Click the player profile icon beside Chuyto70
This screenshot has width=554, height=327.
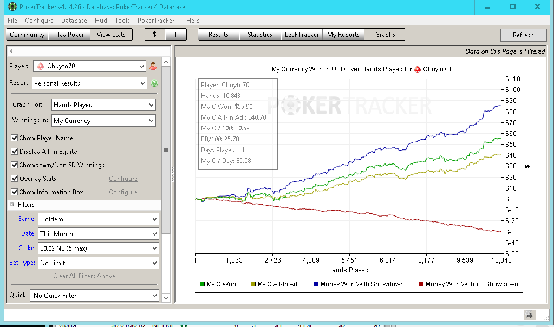point(153,66)
